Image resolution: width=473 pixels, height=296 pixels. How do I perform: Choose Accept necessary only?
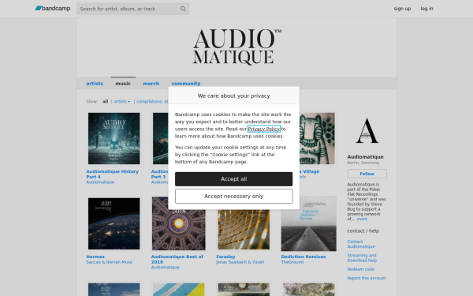[x=234, y=196]
